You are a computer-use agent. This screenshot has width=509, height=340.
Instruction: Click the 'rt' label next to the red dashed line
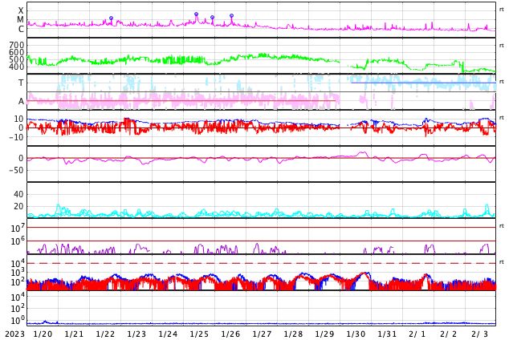502,262
